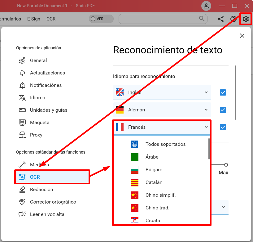Click the globe icon for Todos soportados
This screenshot has width=253, height=242.
(134, 144)
